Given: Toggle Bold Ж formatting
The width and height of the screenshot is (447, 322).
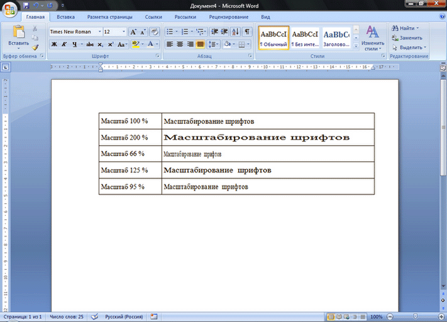Looking at the screenshot, I should tap(54, 44).
